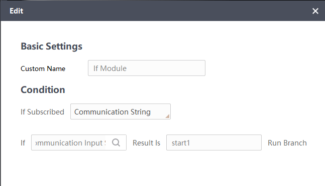The image size is (325, 186).
Task: Click the If label before the condition field
Action: (23, 142)
